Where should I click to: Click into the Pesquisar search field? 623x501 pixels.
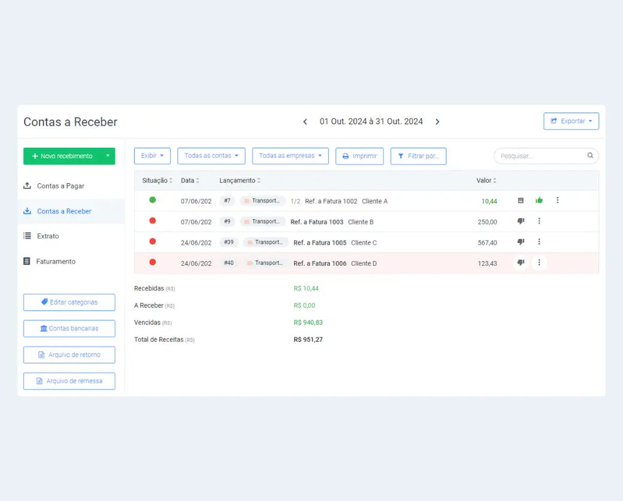pos(539,156)
